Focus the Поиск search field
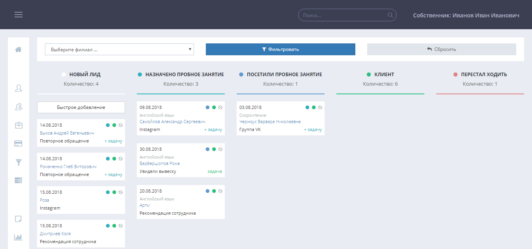Screen dimensions: 532x249 (x=343, y=15)
